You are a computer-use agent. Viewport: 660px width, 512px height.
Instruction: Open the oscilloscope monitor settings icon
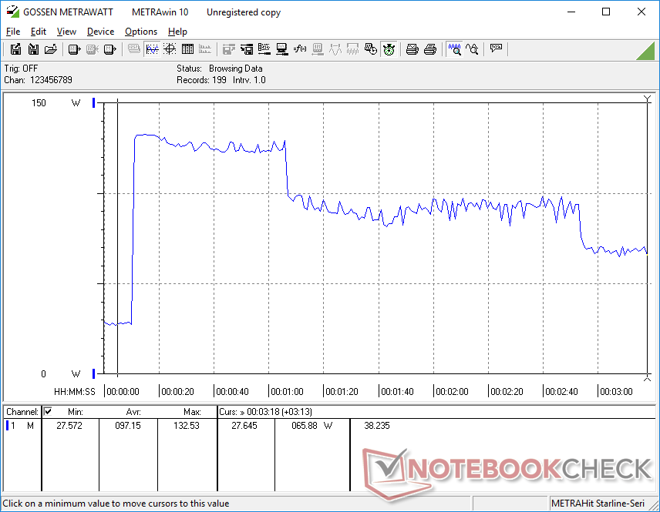pos(282,49)
